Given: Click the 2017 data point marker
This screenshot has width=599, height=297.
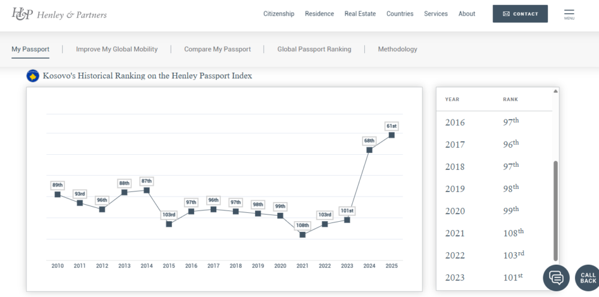Looking at the screenshot, I should (214, 209).
